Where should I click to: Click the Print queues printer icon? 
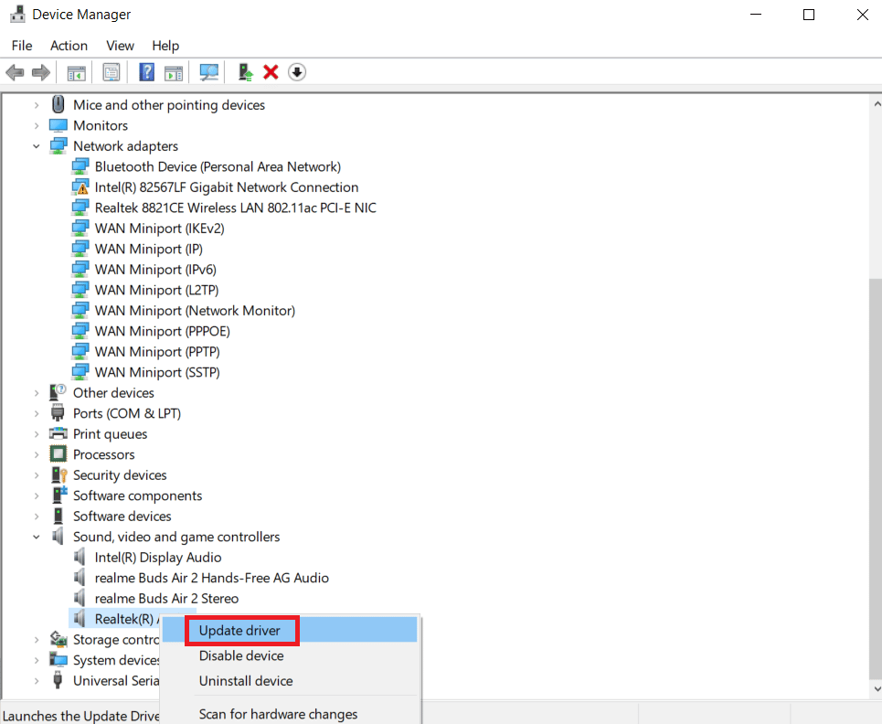58,433
